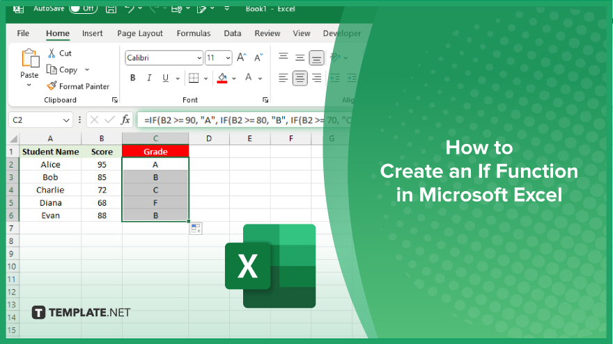Viewport: 613px width, 344px height.
Task: Click the text orientation icon
Action: tap(335, 57)
